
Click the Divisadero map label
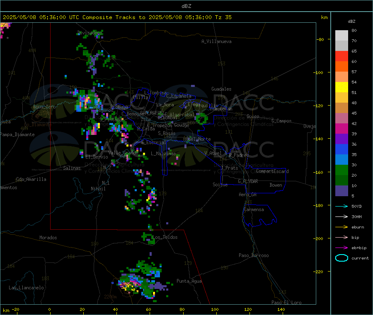click(90, 33)
